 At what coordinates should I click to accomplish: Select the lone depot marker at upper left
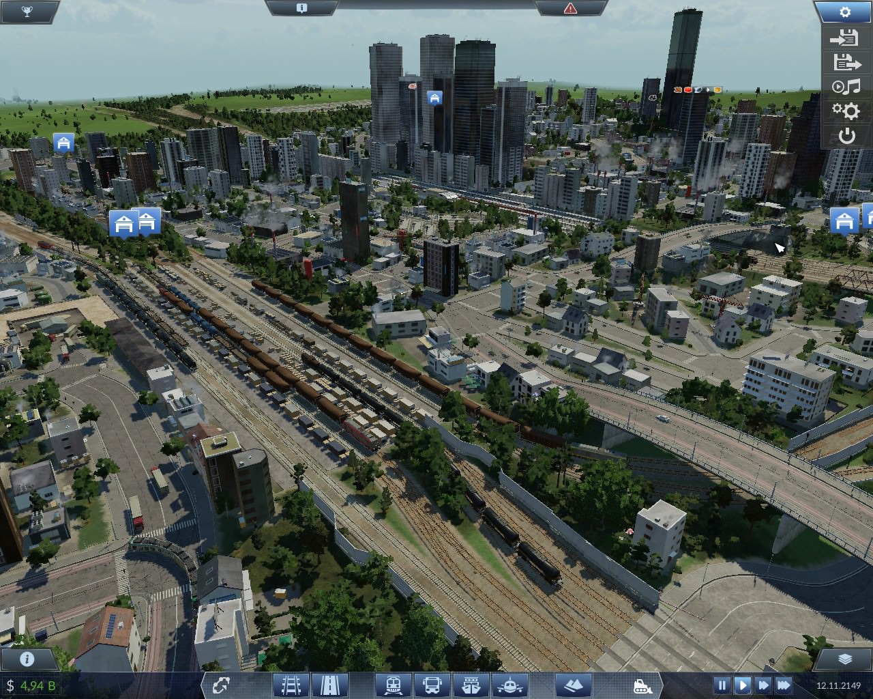pos(63,143)
